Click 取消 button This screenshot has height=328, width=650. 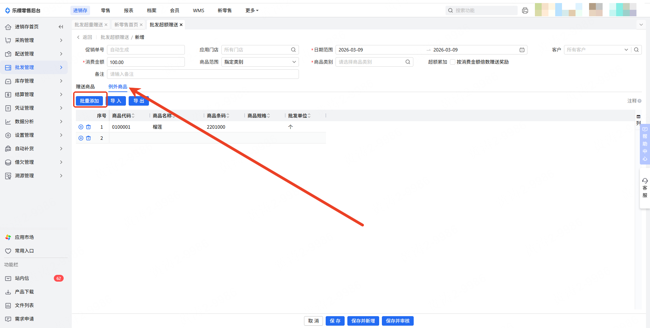pyautogui.click(x=313, y=321)
